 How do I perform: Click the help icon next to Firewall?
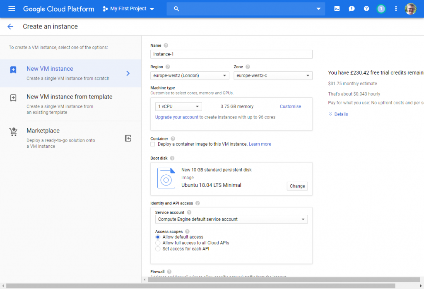(169, 272)
